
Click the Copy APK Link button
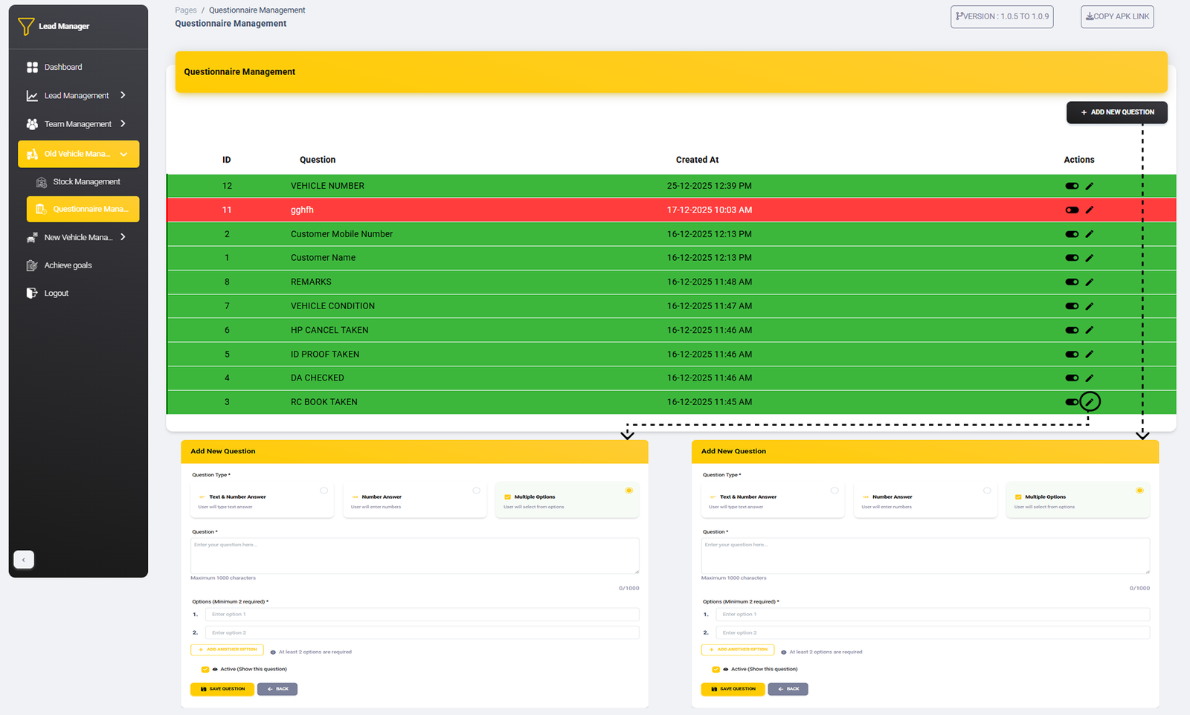point(1116,16)
